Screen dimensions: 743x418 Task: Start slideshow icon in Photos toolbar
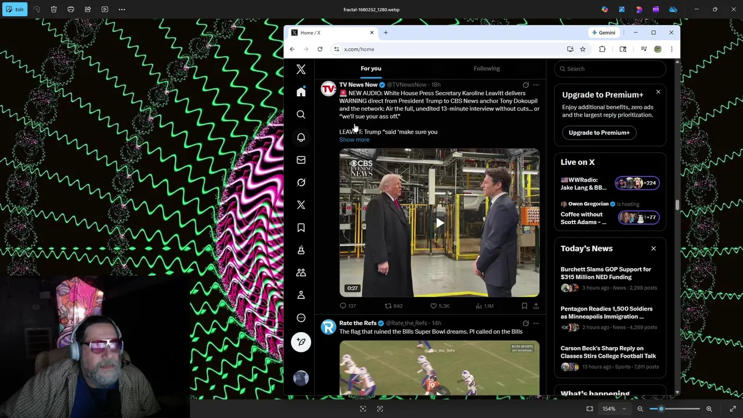104,9
